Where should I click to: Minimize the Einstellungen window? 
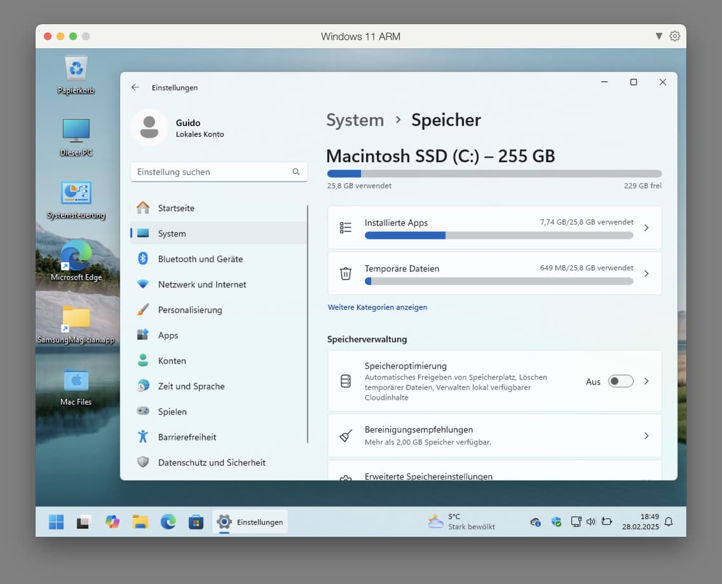click(x=604, y=82)
